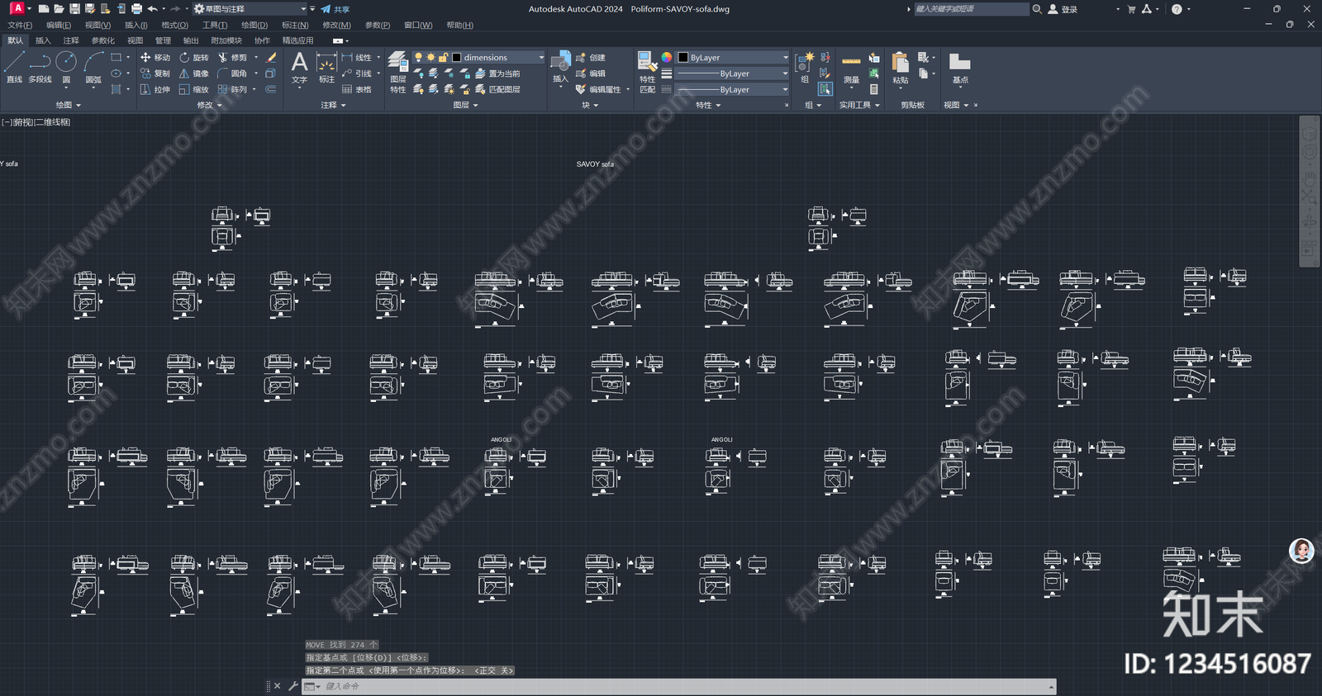The image size is (1322, 696).
Task: Pick the Polyline (多段线) tool
Action: (x=40, y=67)
